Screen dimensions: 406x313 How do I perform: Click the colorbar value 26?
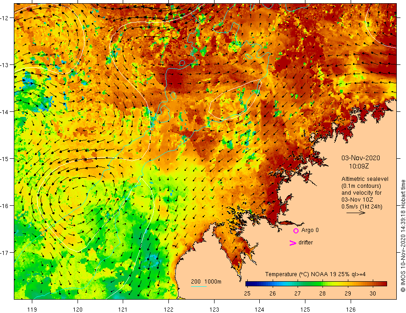[x=272, y=293]
